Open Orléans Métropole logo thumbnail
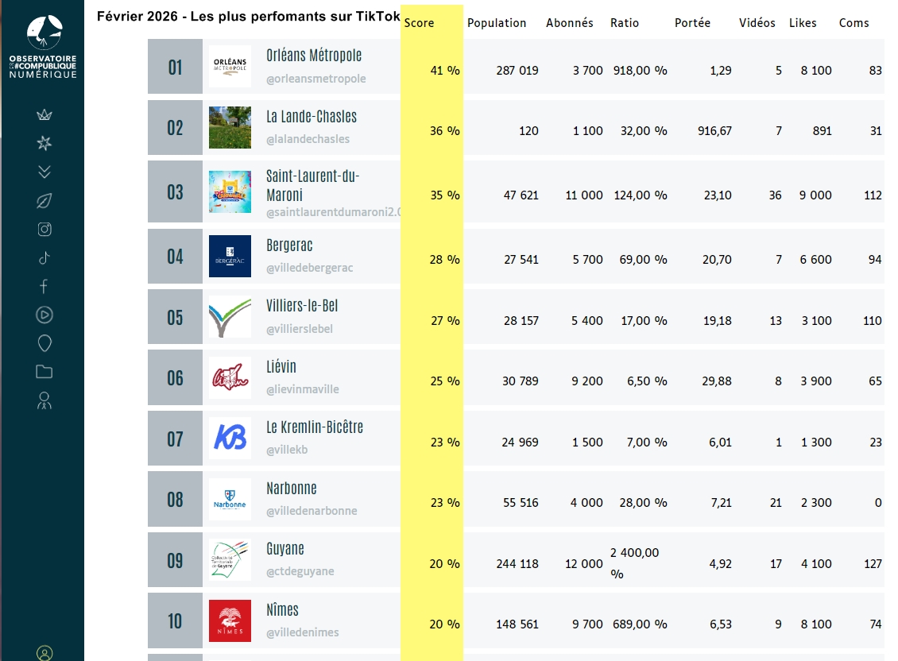The height and width of the screenshot is (661, 898). point(230,67)
